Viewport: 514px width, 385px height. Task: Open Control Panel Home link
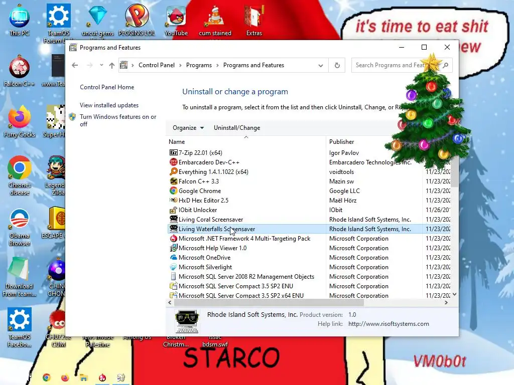click(107, 87)
